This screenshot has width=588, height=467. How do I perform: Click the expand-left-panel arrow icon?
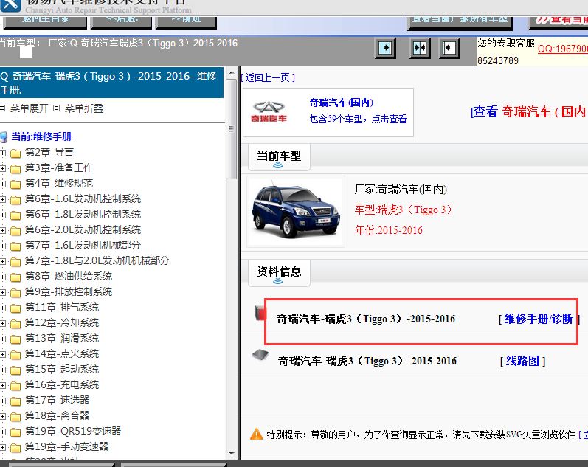click(x=449, y=48)
